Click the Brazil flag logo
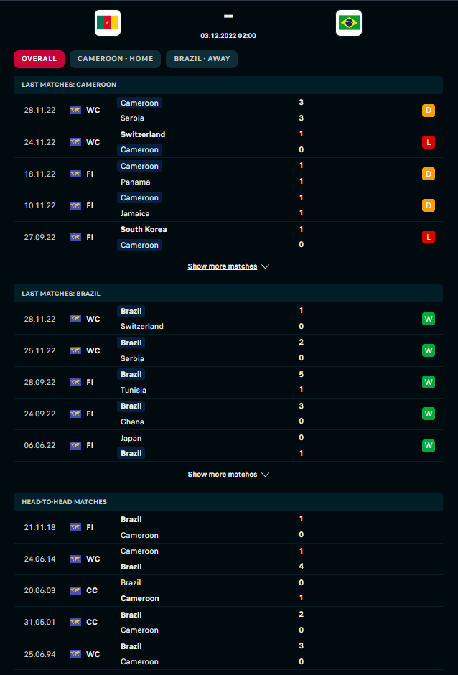This screenshot has height=675, width=458. [349, 23]
